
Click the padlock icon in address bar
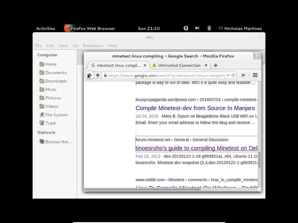105,75
